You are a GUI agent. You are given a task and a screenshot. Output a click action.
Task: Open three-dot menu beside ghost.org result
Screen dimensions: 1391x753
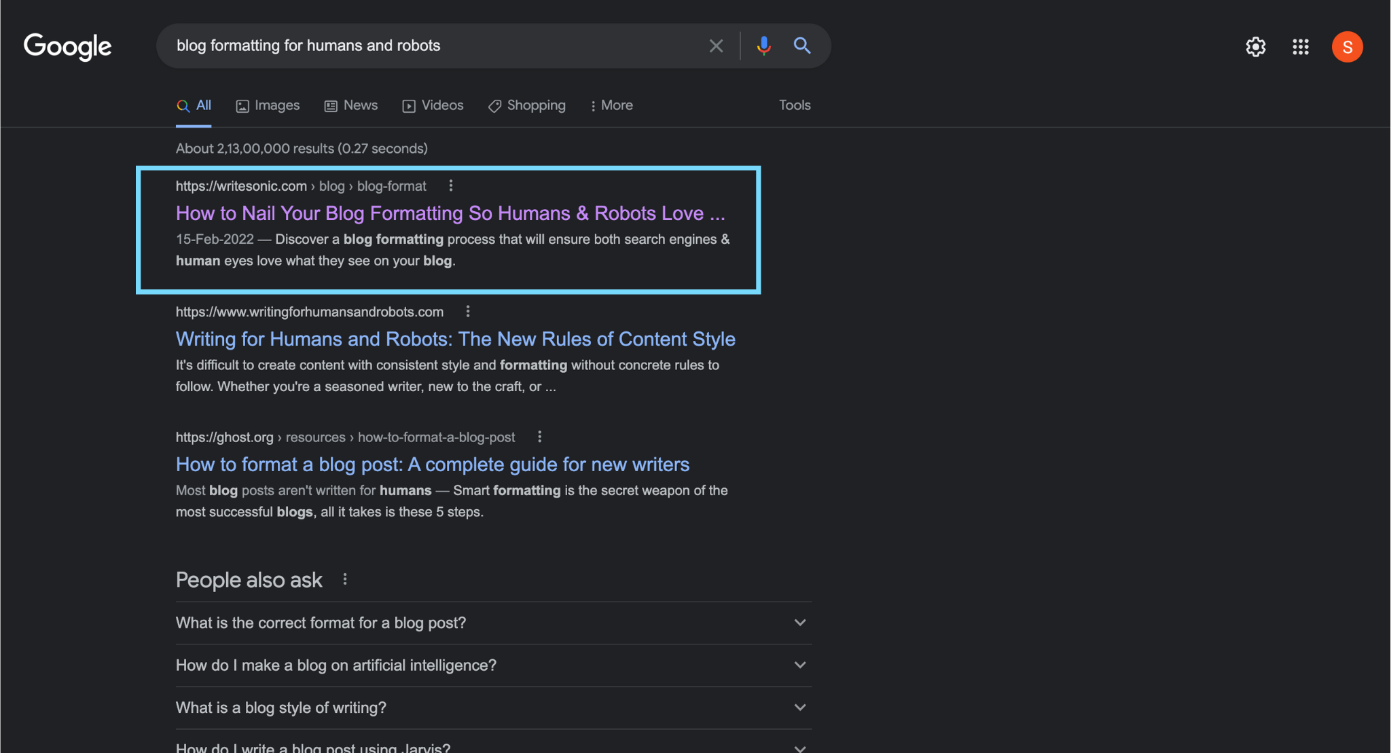pos(539,437)
